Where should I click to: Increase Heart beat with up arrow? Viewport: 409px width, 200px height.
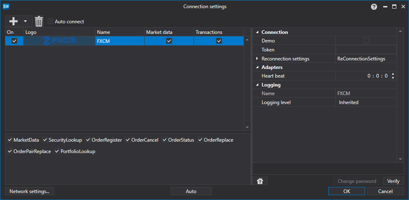pyautogui.click(x=393, y=74)
